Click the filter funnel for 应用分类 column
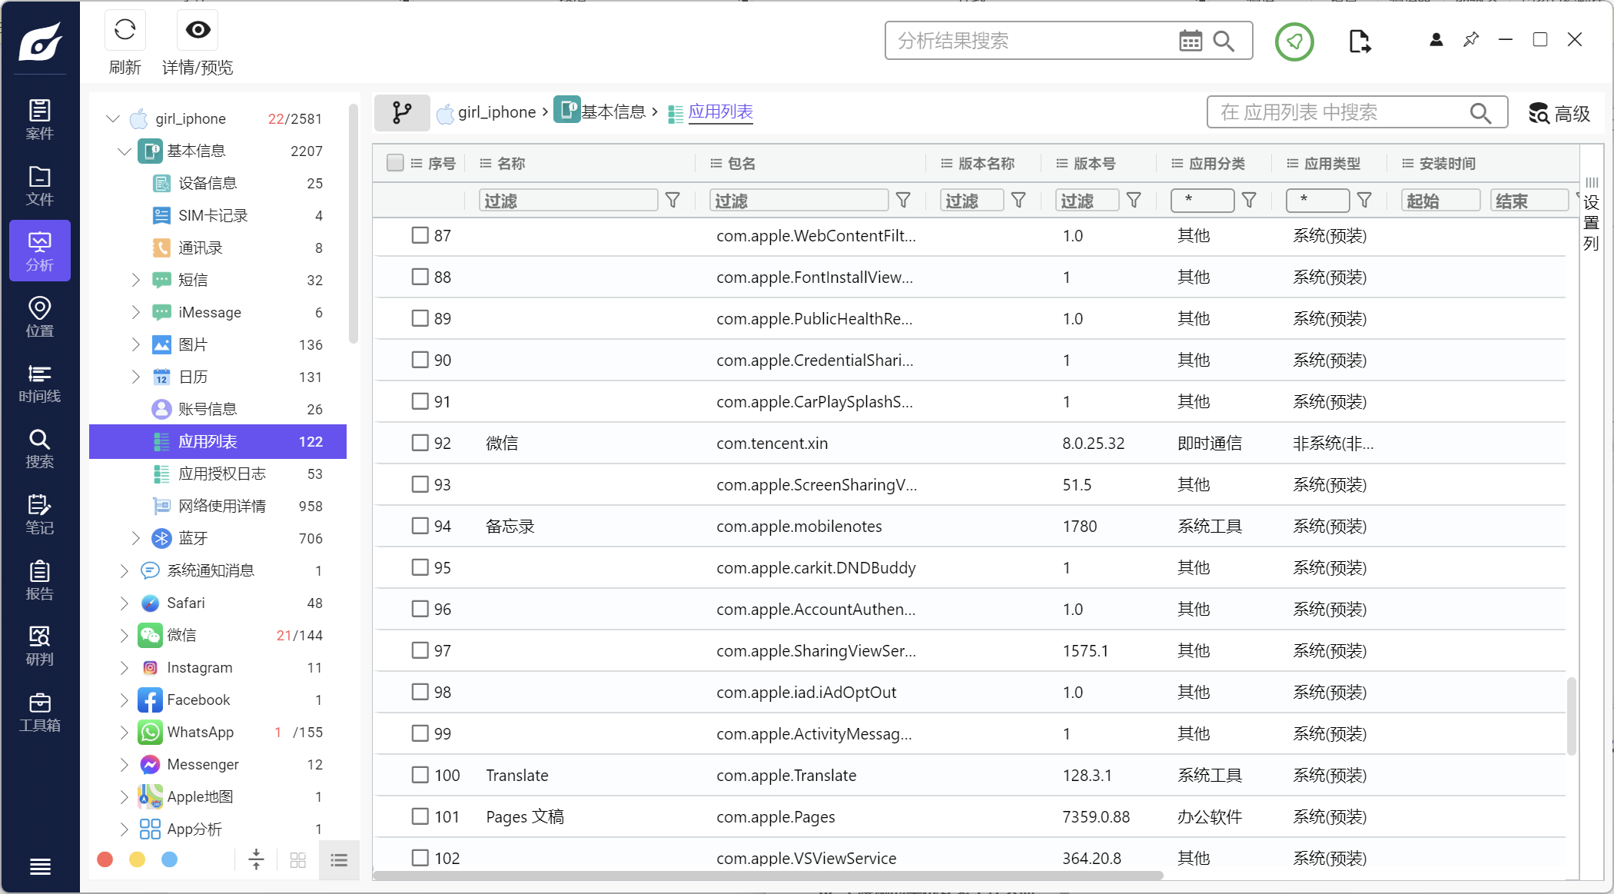This screenshot has height=894, width=1614. pyautogui.click(x=1249, y=201)
